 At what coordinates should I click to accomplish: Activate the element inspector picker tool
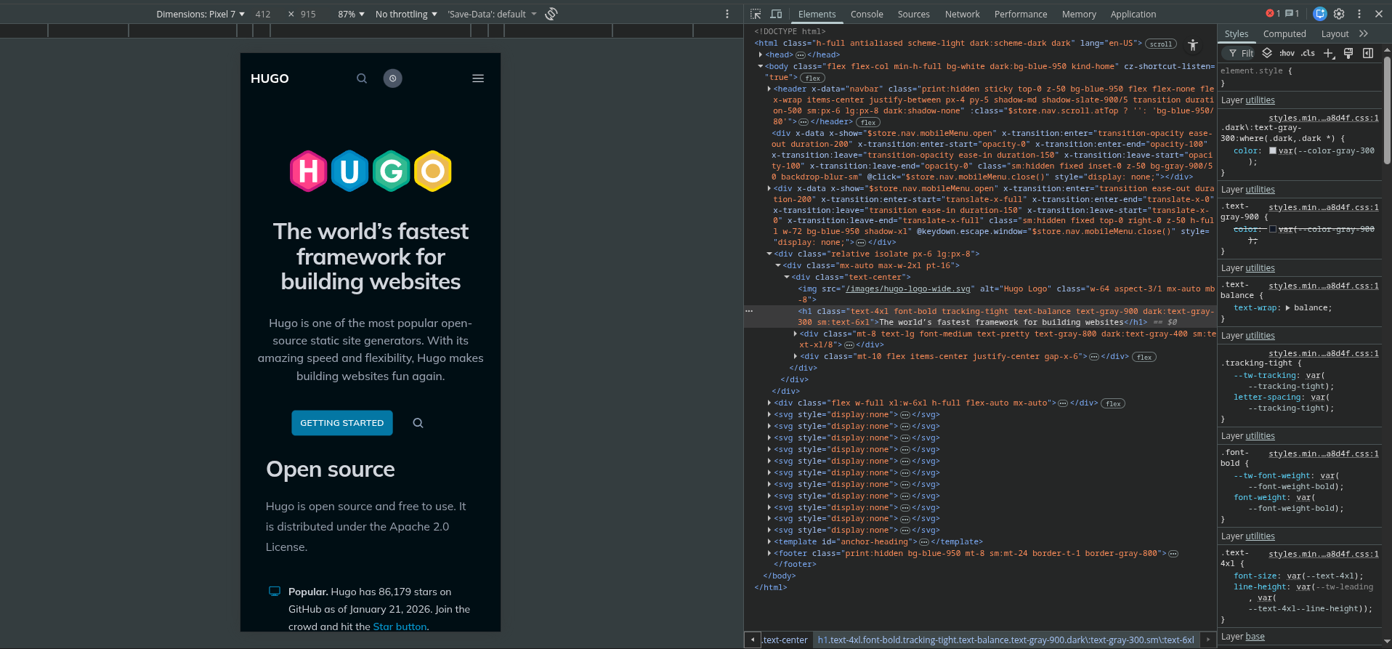click(x=756, y=14)
